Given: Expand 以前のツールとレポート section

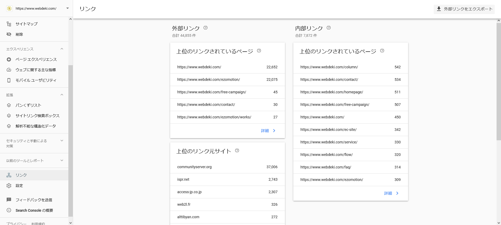Looking at the screenshot, I should pyautogui.click(x=62, y=160).
